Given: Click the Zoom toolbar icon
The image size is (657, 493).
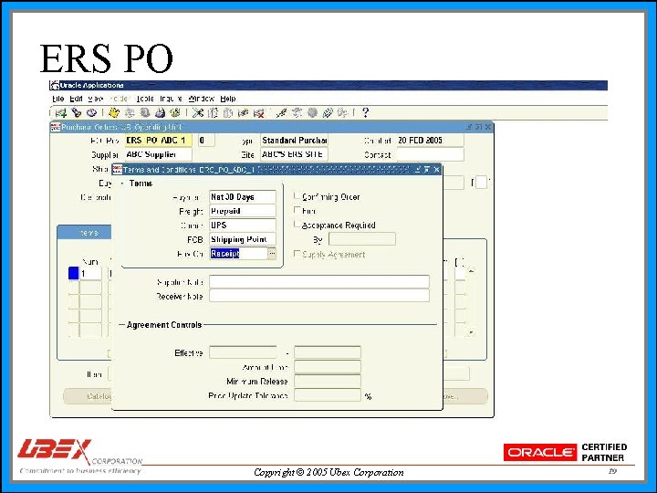Looking at the screenshot, I should (x=297, y=112).
